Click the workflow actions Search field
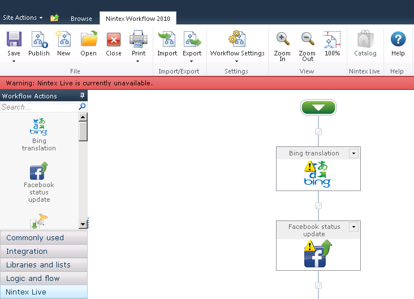Screen dimensions: 414x299 38,107
